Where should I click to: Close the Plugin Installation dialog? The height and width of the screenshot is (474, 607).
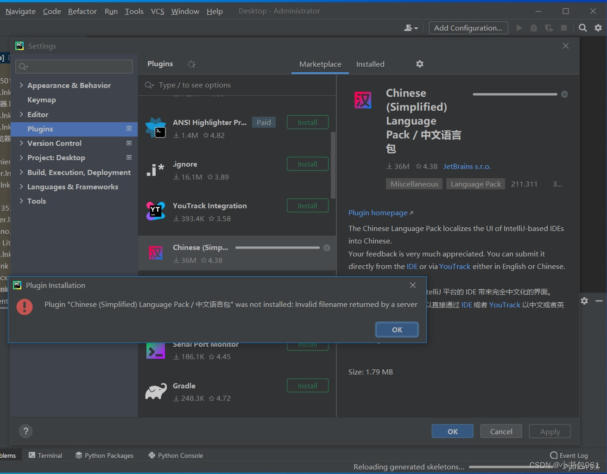click(413, 285)
